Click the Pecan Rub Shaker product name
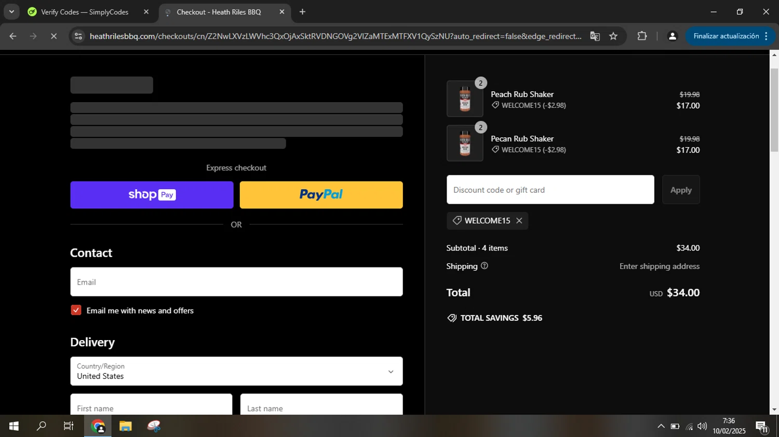The height and width of the screenshot is (437, 779). [x=522, y=139]
